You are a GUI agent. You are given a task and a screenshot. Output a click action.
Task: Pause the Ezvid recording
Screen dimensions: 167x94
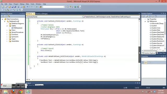[x=14, y=86]
